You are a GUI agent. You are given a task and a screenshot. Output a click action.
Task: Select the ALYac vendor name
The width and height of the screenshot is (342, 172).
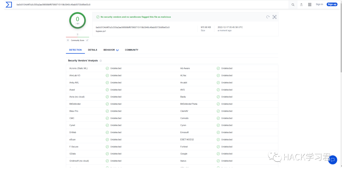point(183,75)
